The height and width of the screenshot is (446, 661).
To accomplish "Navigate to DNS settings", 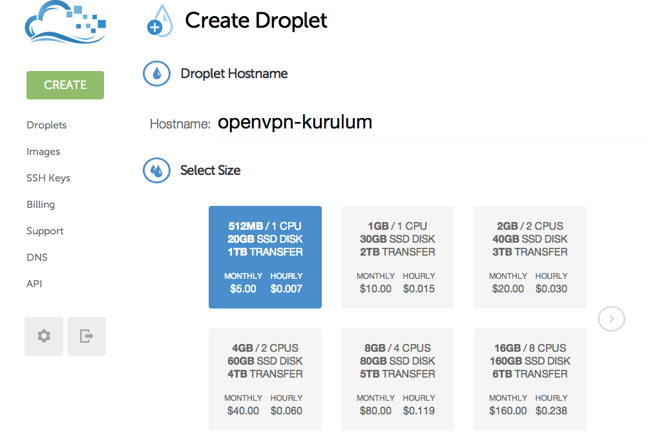I will click(x=37, y=258).
